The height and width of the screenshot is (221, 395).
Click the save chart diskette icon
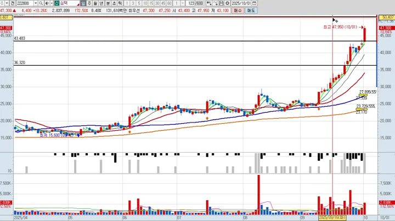[x=221, y=3]
